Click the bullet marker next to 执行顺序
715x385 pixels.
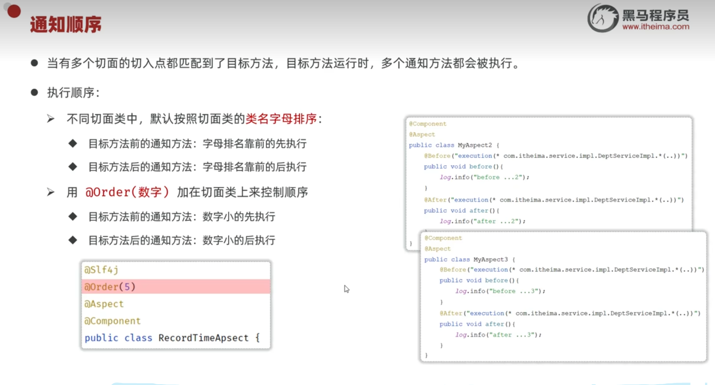pyautogui.click(x=35, y=92)
